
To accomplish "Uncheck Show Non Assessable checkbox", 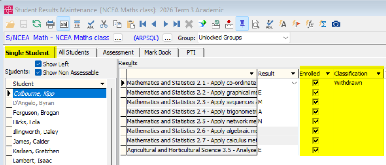I will tap(38, 72).
